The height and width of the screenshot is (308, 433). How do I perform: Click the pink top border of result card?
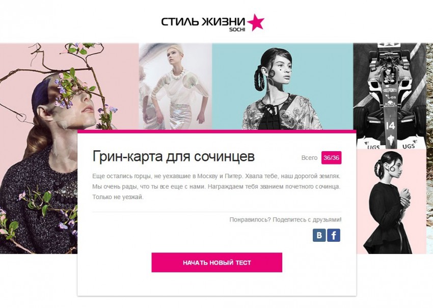click(217, 131)
